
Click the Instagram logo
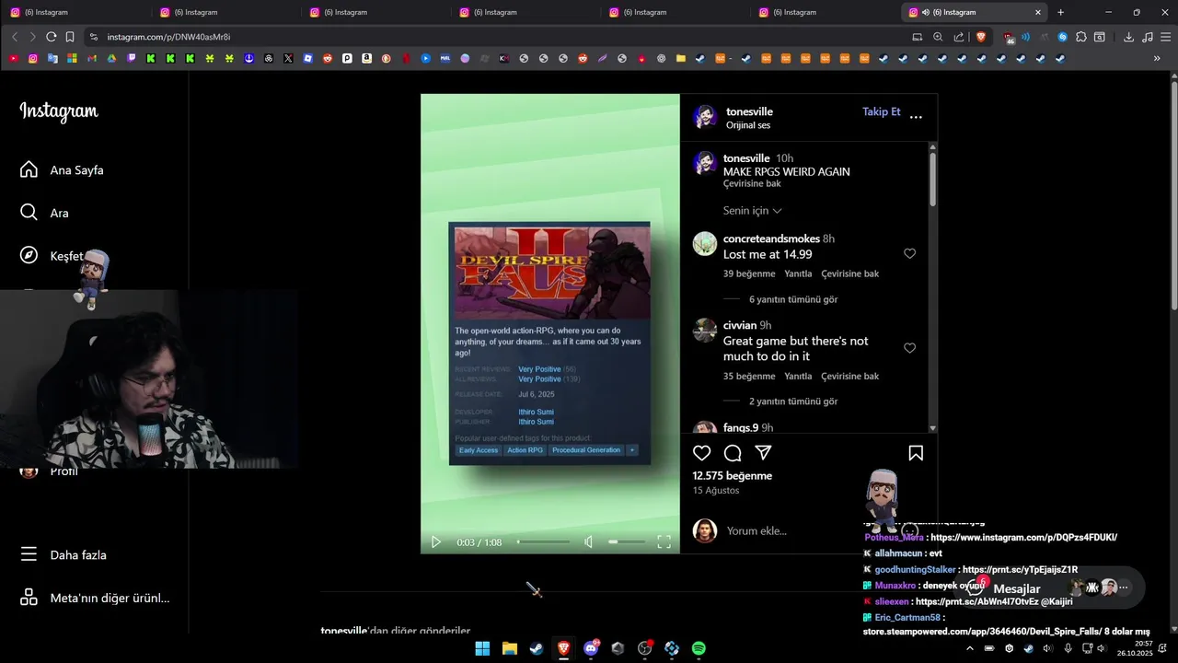59,111
